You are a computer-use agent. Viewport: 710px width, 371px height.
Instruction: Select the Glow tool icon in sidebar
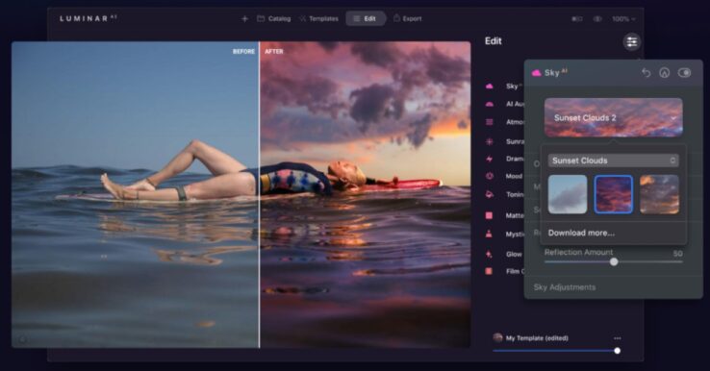pos(489,255)
